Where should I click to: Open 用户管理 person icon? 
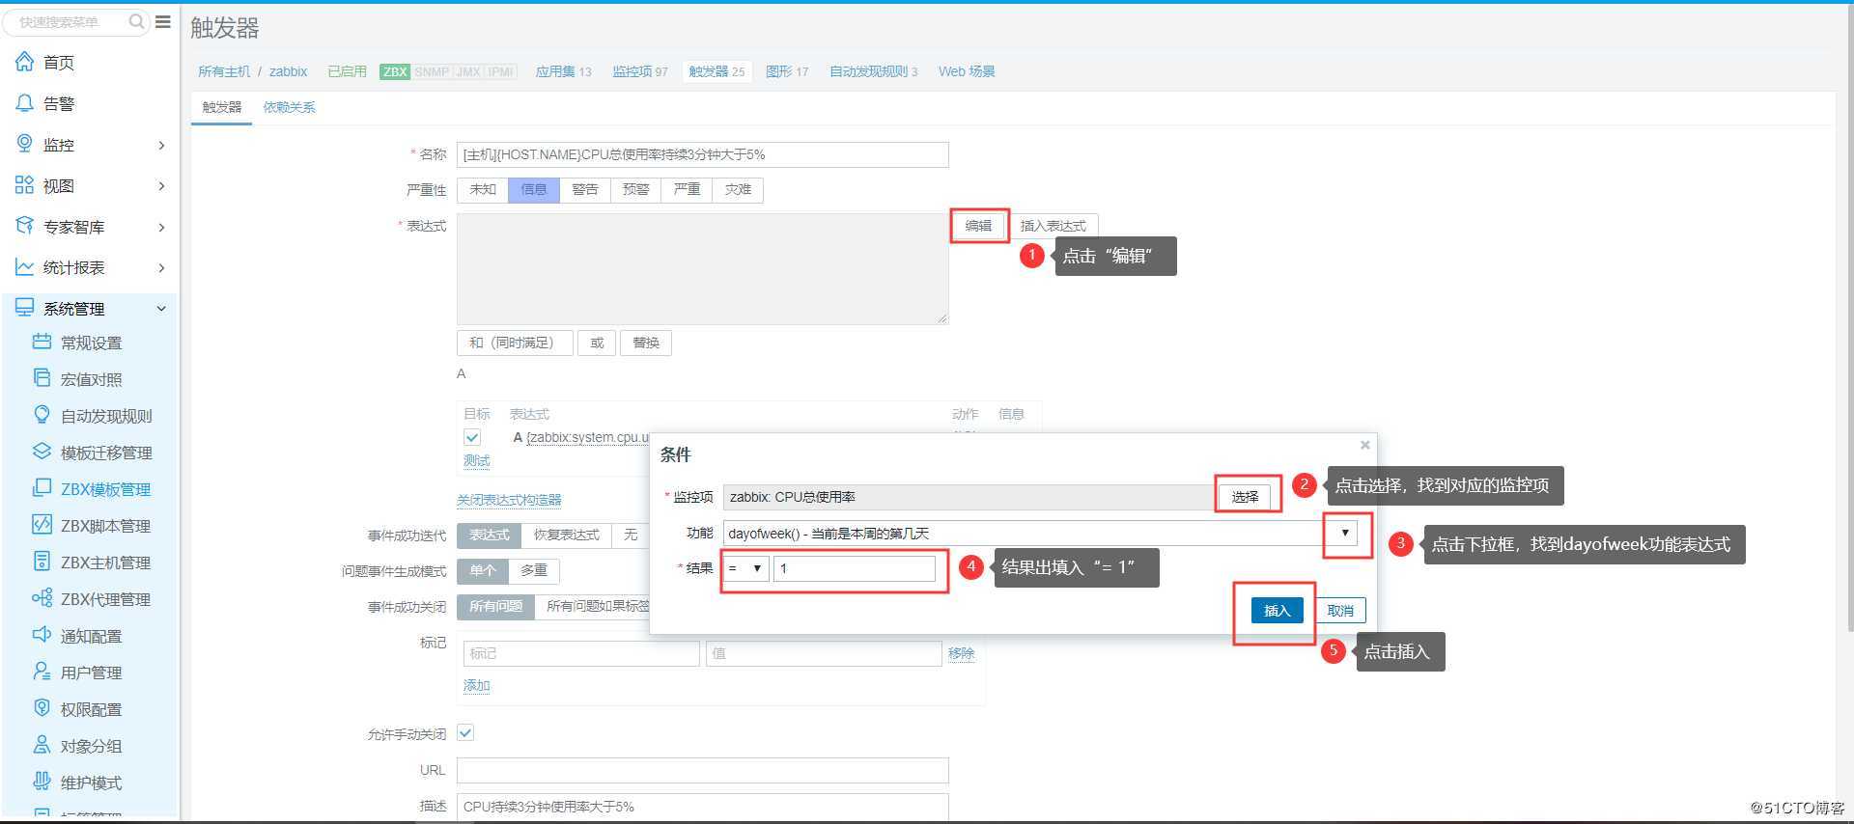(42, 672)
